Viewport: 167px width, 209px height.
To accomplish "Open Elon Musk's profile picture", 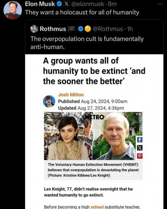I will 13,10.
